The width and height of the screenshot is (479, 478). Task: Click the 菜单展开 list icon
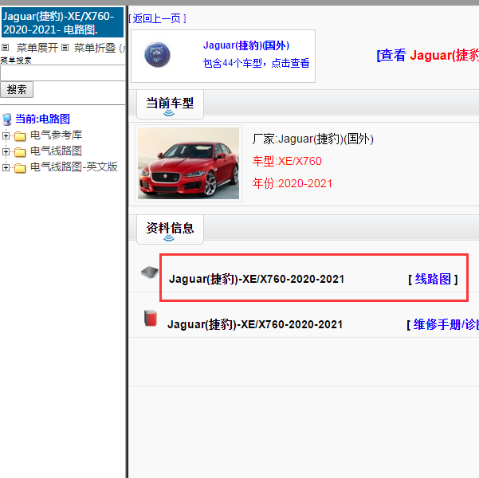pos(6,47)
